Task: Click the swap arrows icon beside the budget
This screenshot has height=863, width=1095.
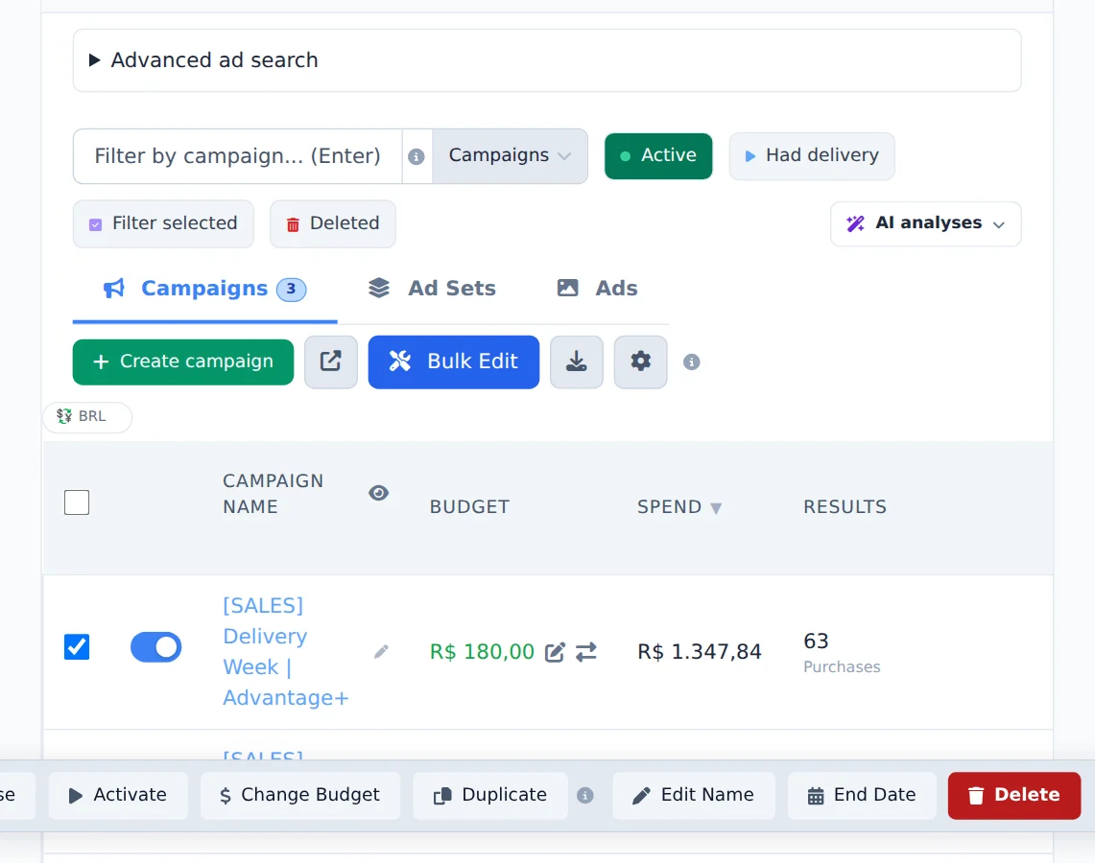Action: click(586, 652)
